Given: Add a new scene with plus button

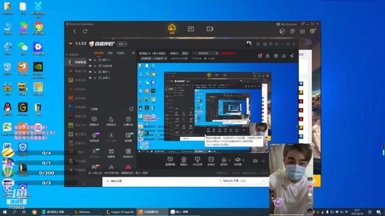Looking at the screenshot, I should click(133, 53).
